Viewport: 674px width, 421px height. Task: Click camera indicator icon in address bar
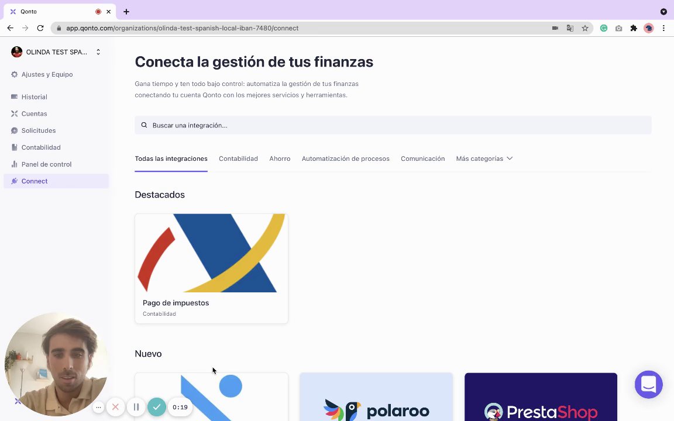point(555,28)
